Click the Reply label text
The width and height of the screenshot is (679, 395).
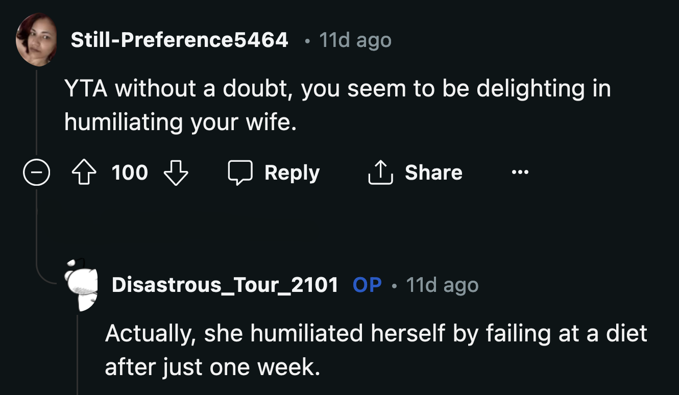pyautogui.click(x=292, y=172)
